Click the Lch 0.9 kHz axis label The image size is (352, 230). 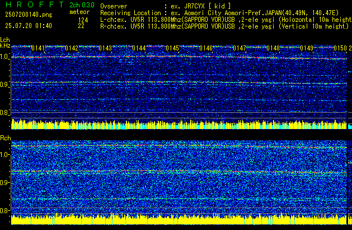[x=4, y=85]
